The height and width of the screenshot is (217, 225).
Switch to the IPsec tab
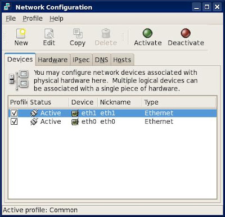[81, 60]
